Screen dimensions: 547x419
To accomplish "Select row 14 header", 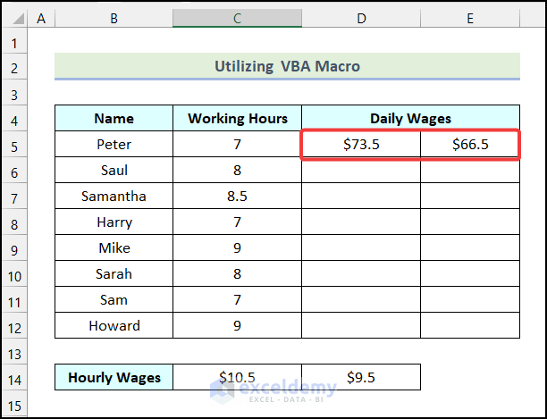I will (14, 377).
